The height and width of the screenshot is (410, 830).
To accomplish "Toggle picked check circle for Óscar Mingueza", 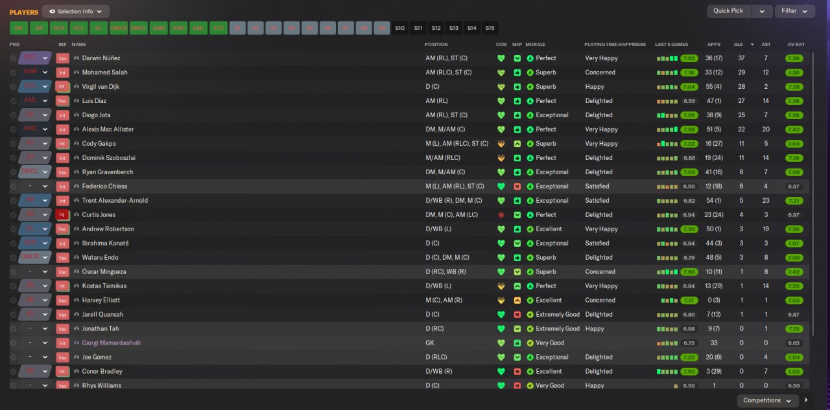I will point(13,272).
